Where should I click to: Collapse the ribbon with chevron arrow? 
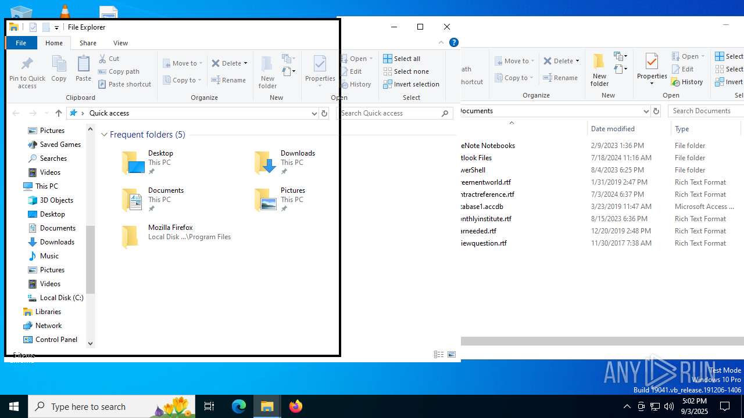tap(441, 42)
